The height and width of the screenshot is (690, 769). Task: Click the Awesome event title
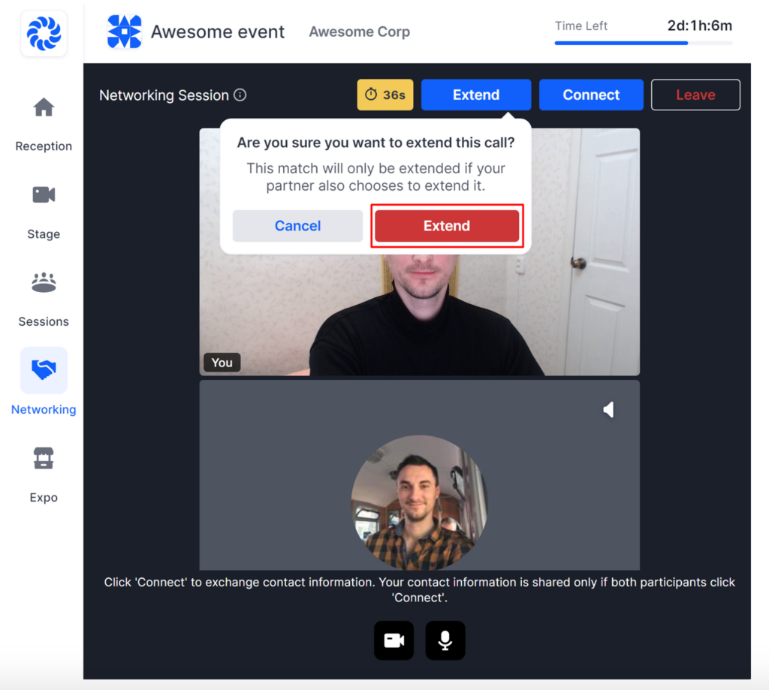[x=218, y=32]
